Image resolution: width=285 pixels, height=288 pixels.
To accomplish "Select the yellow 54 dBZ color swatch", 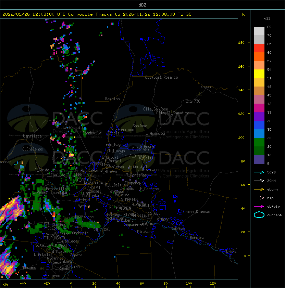I will pos(259,74).
